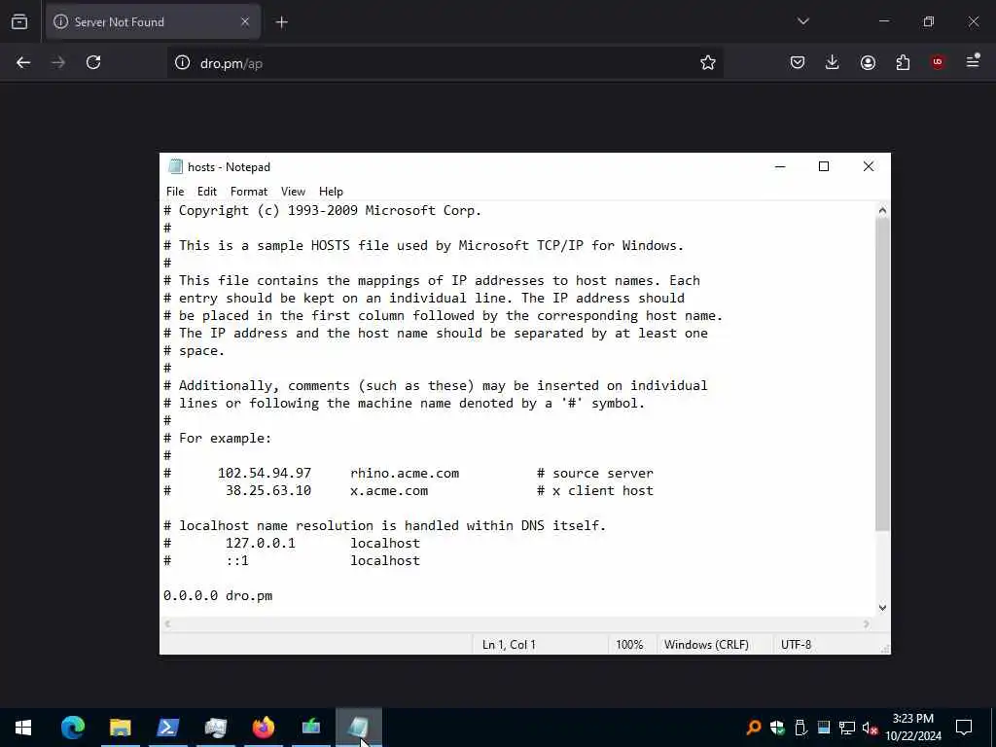
Task: Click the Notepad icon in hosts title bar
Action: 175,166
